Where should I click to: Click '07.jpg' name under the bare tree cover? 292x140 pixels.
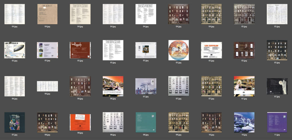tap(146, 97)
